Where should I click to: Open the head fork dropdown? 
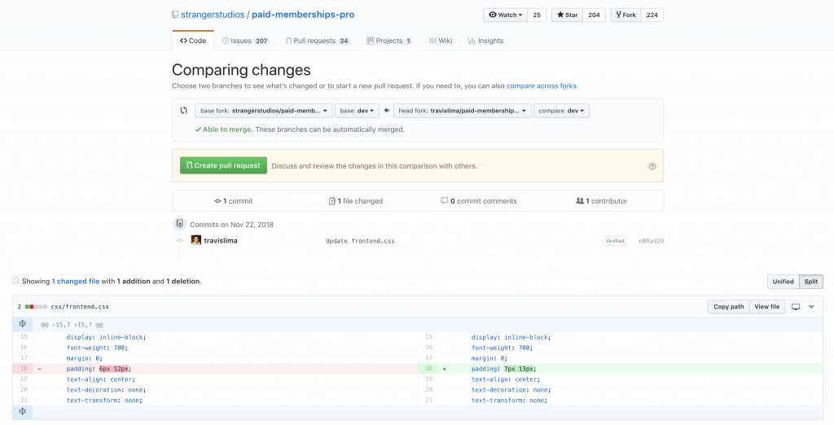click(x=463, y=111)
